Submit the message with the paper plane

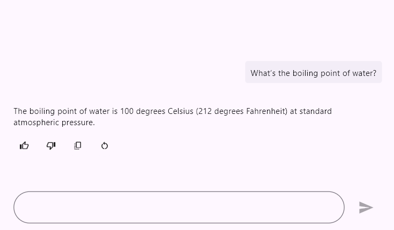366,207
